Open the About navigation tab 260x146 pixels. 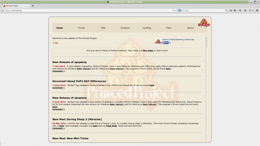pyautogui.click(x=190, y=28)
